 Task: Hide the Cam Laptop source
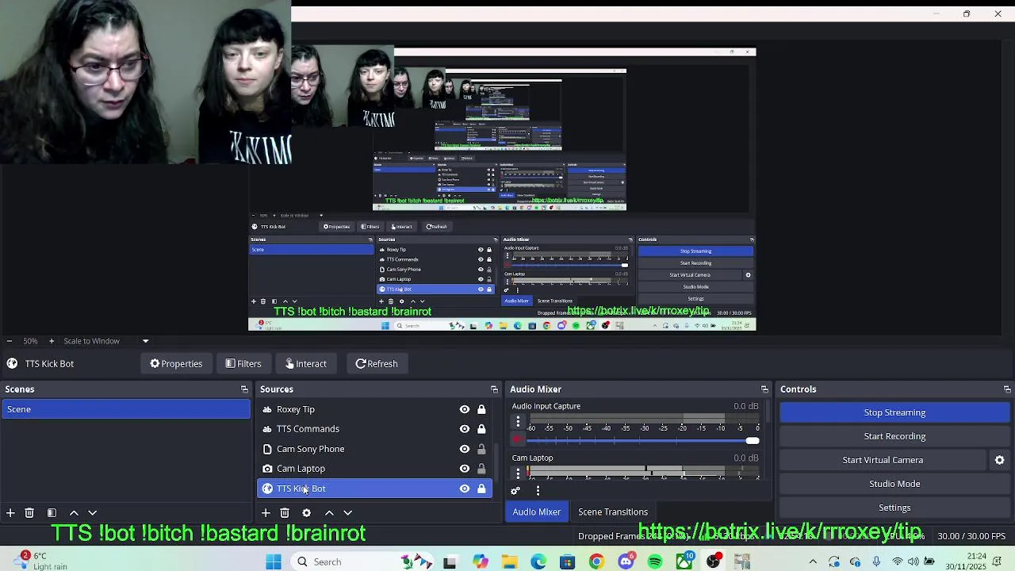[465, 469]
